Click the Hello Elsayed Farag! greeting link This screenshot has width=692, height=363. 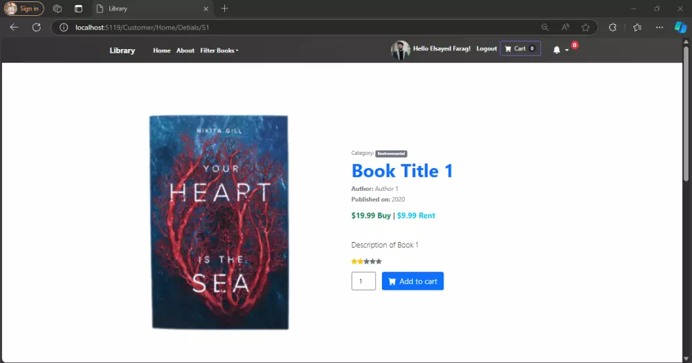pyautogui.click(x=441, y=48)
